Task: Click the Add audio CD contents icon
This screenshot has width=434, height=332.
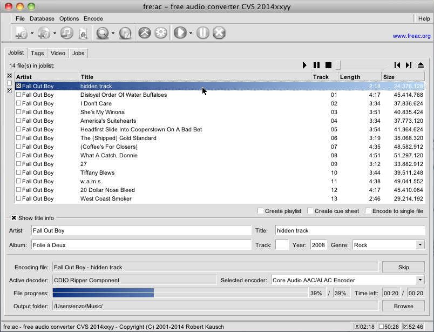Action: click(44, 33)
